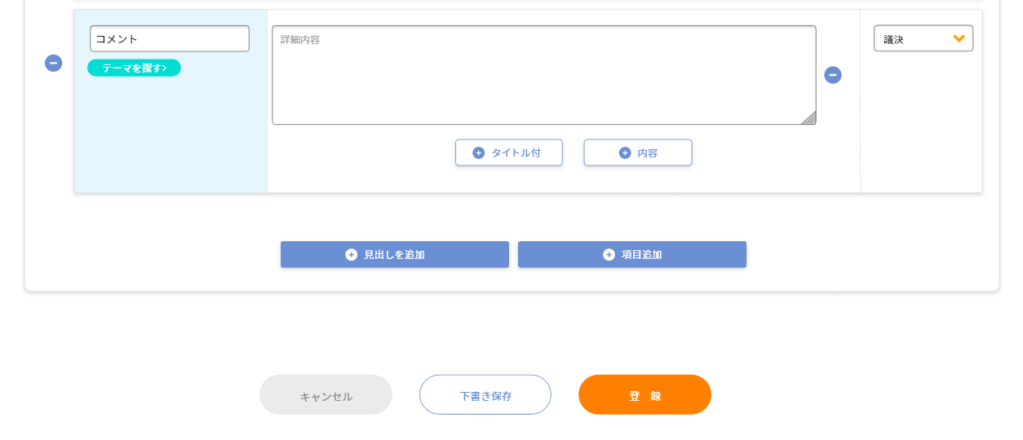Add a content block with 内容
The height and width of the screenshot is (440, 1023).
[638, 153]
